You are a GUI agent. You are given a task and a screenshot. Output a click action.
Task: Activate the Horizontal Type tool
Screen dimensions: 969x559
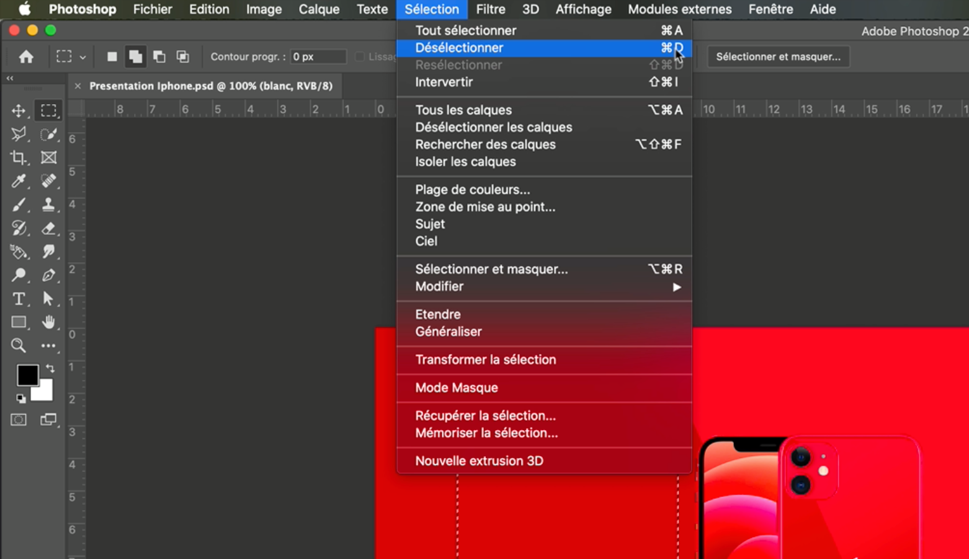pos(19,299)
